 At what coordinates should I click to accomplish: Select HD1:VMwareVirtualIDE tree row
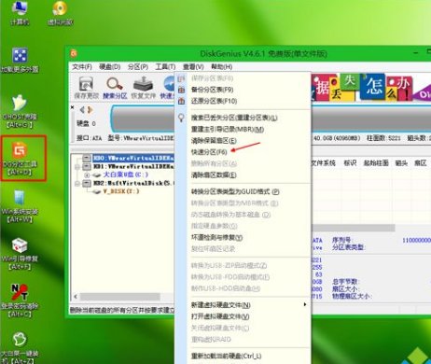click(133, 167)
